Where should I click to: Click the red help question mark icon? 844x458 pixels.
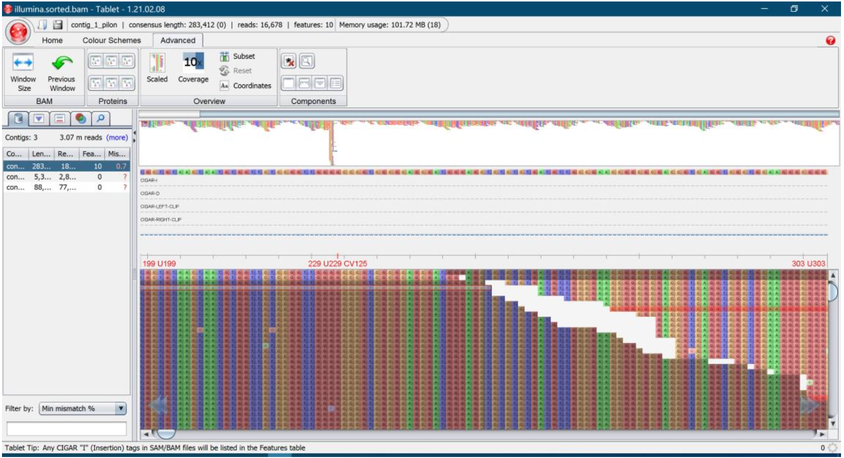831,41
